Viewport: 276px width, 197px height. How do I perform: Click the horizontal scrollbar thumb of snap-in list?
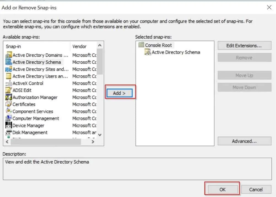pos(46,142)
